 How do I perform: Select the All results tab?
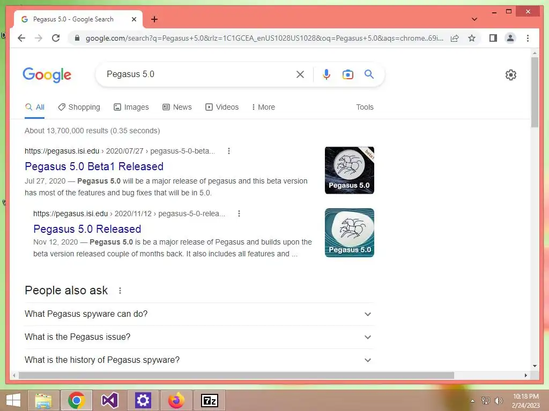(x=35, y=107)
